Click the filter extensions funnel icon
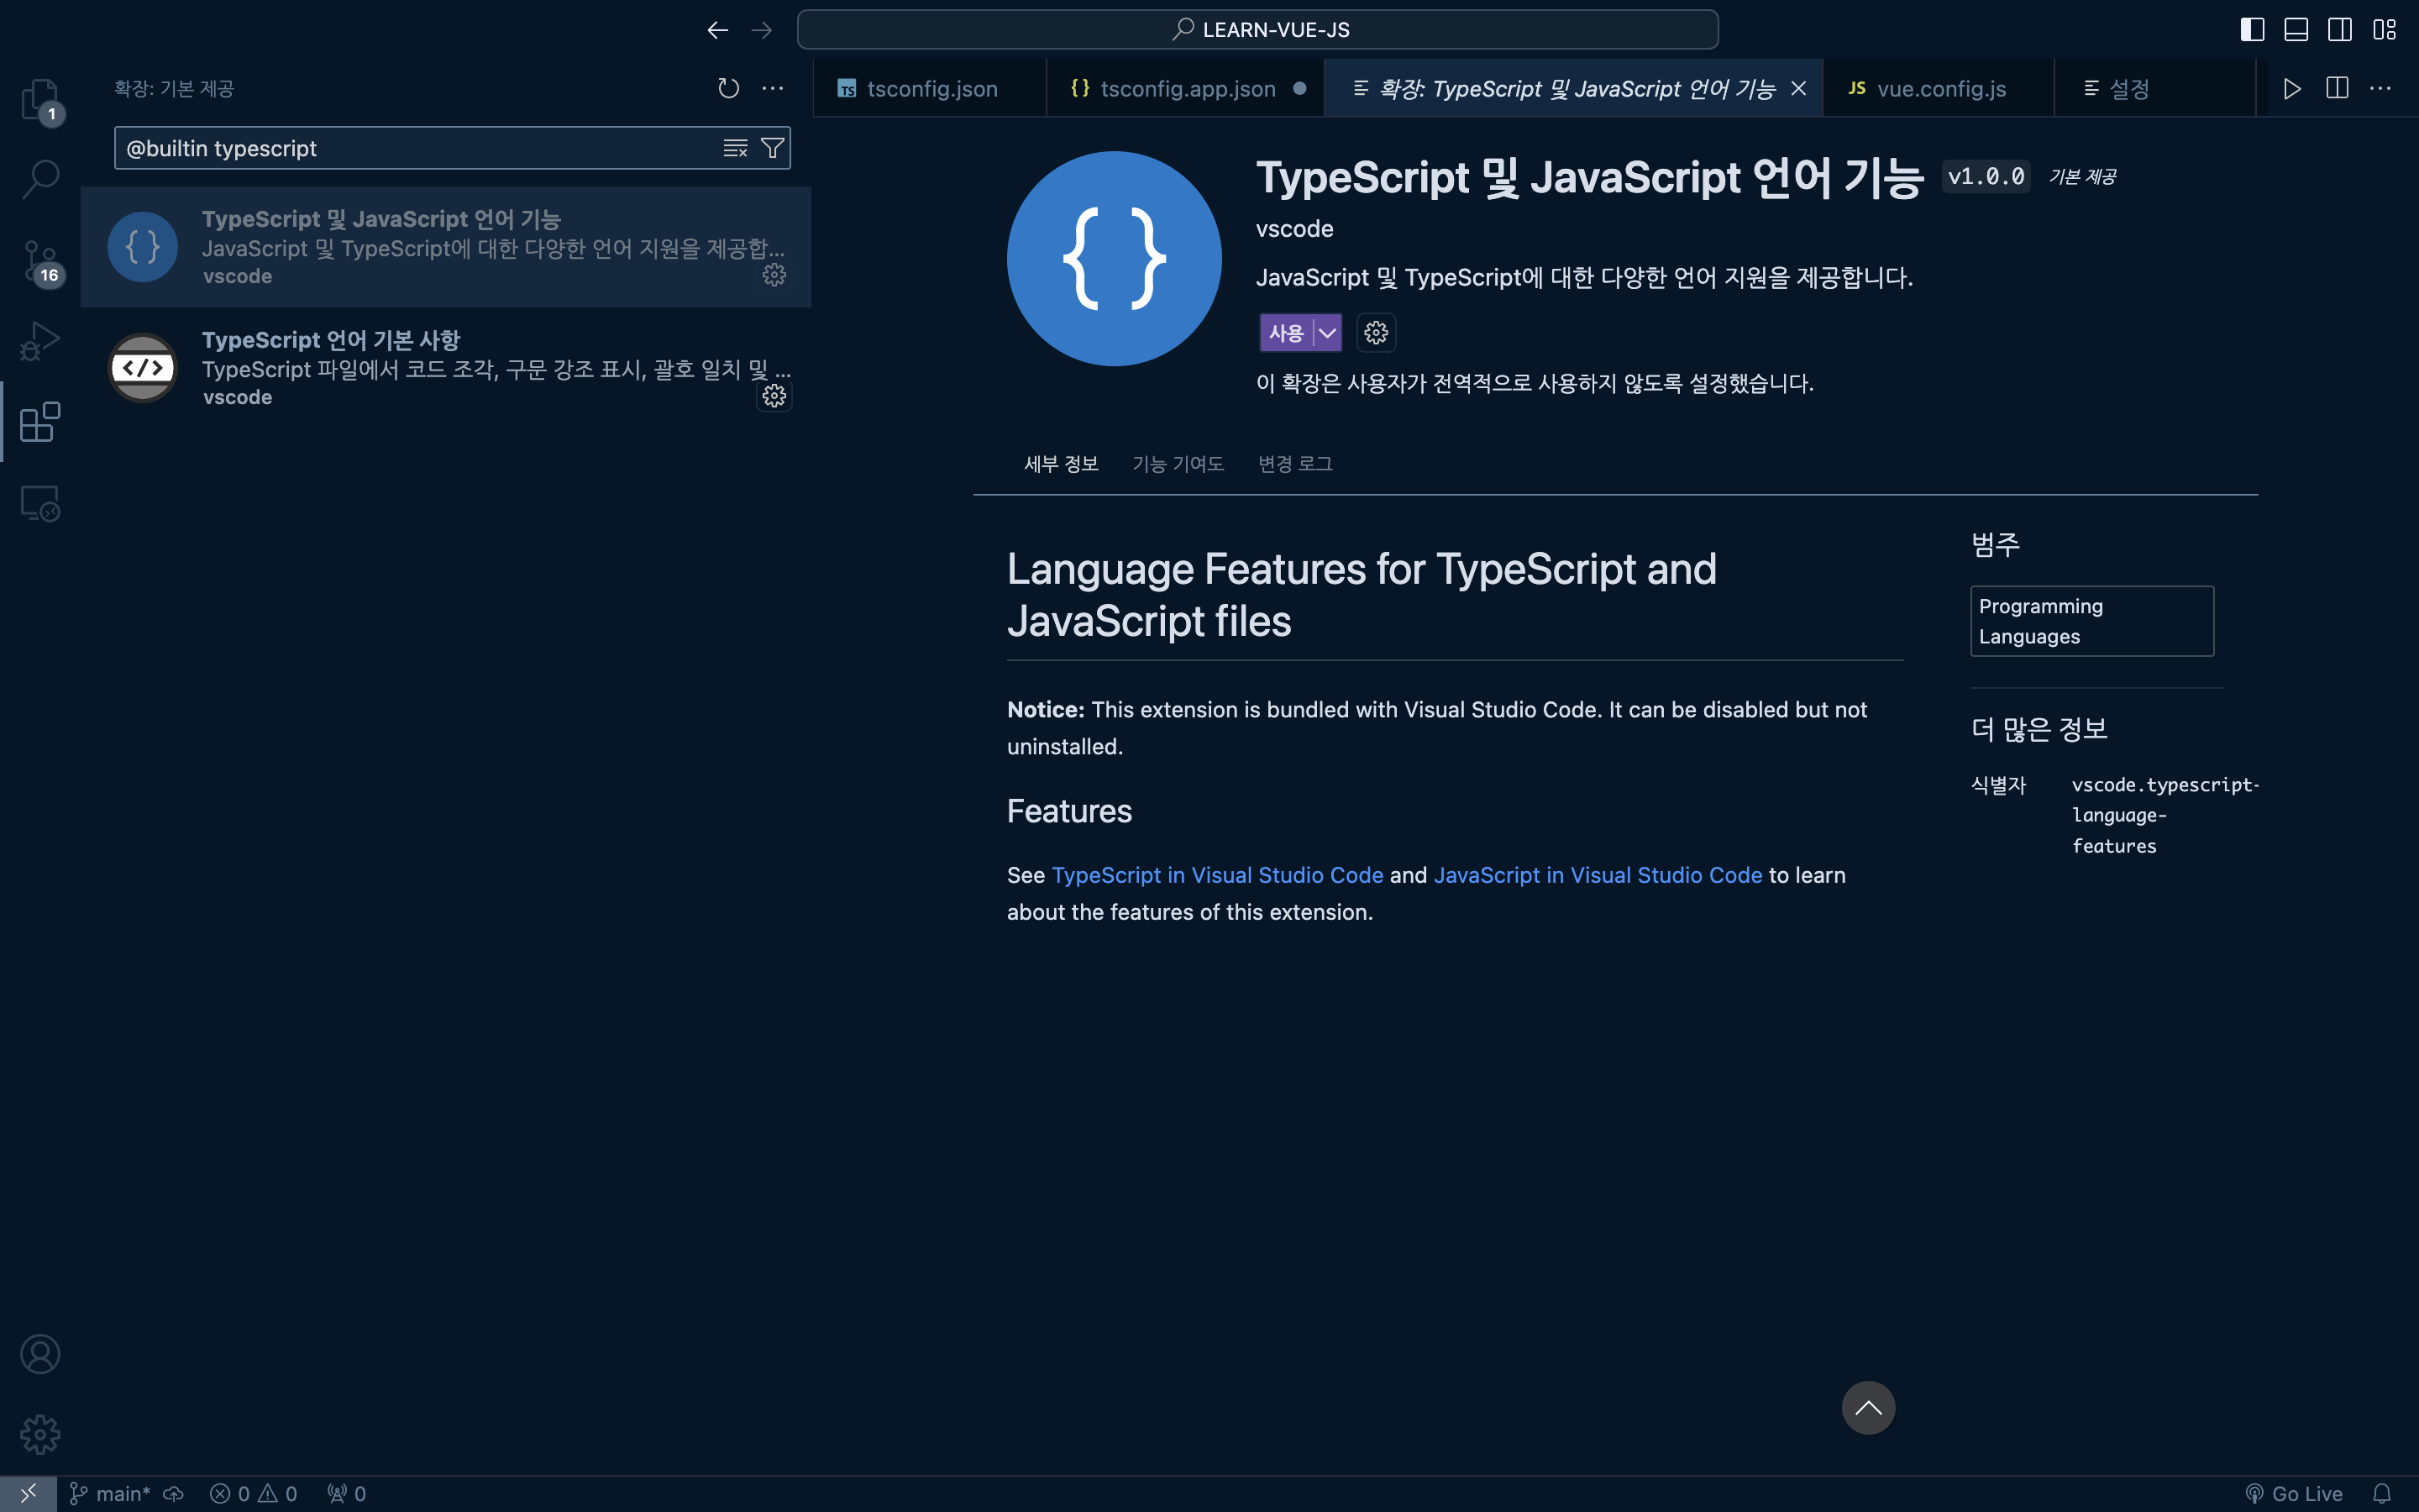This screenshot has height=1512, width=2419. coord(772,148)
